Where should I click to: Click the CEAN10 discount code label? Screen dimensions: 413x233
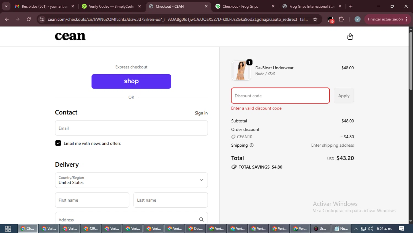[244, 137]
